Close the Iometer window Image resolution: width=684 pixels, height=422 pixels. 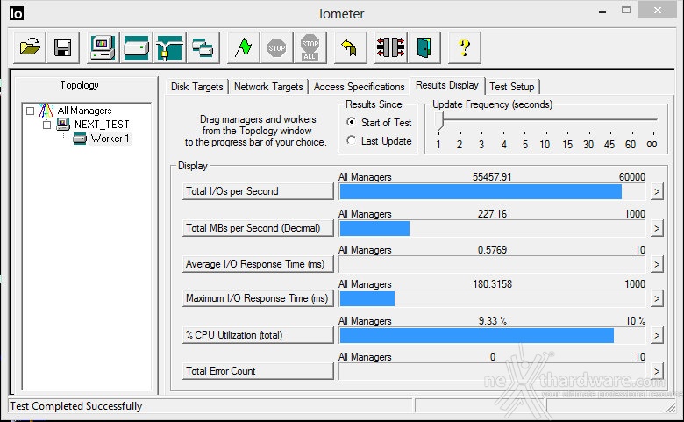click(x=658, y=10)
